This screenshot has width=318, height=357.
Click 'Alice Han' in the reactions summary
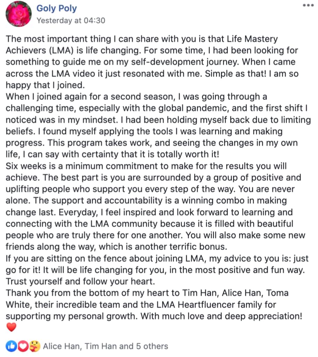tap(62, 346)
